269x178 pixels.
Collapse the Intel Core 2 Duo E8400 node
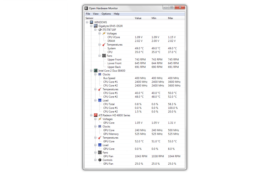91,71
